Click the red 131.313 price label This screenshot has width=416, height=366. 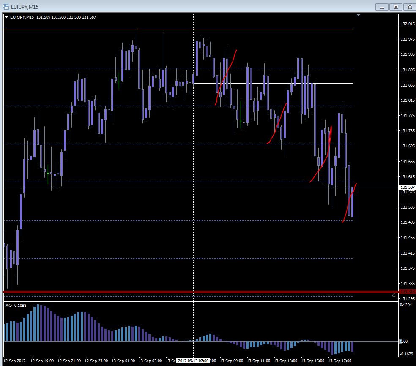pos(407,292)
